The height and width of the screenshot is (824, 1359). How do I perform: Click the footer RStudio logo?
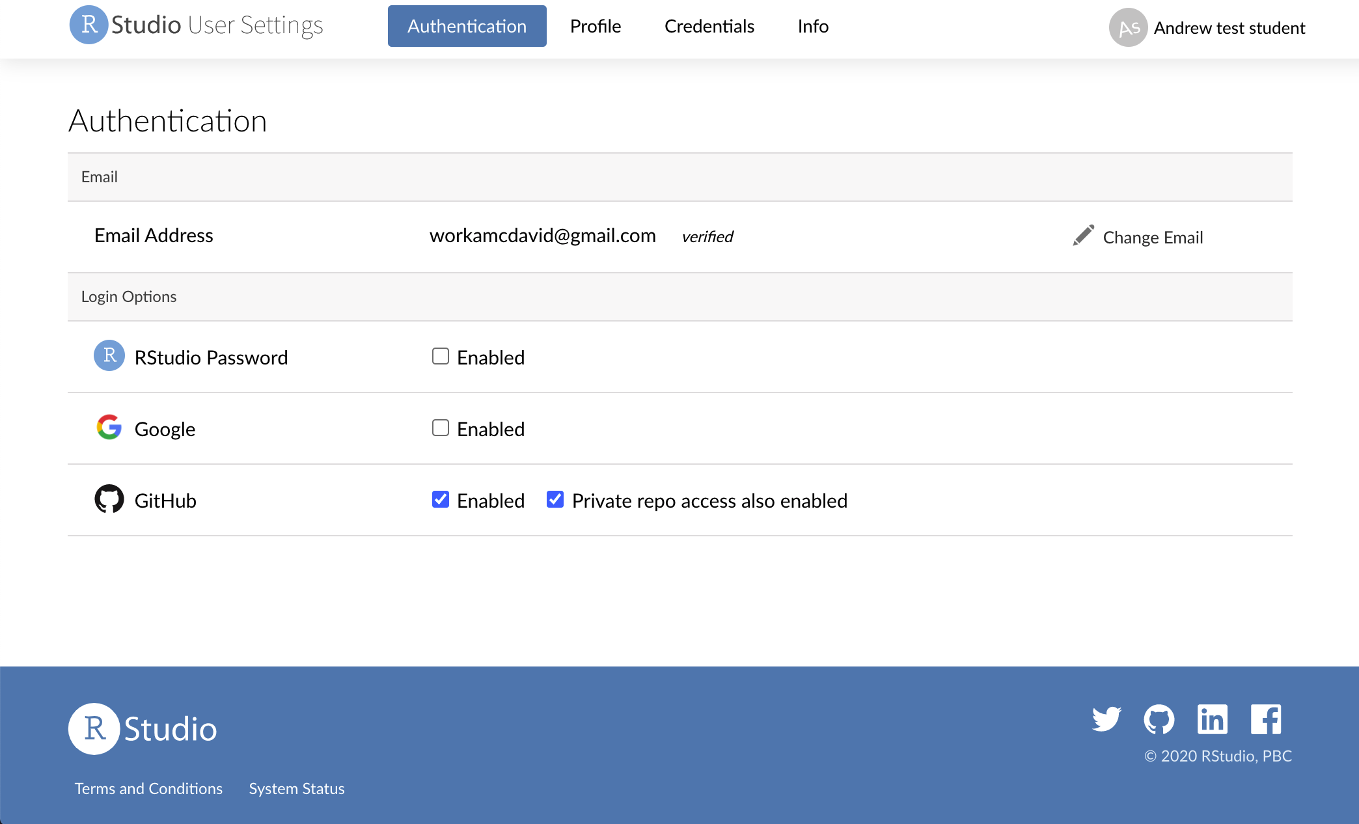pyautogui.click(x=143, y=728)
